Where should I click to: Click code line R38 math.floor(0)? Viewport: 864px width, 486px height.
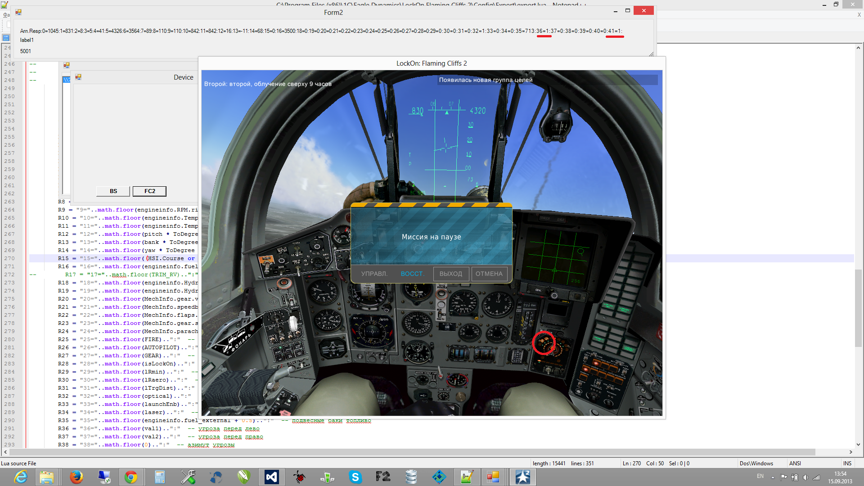pyautogui.click(x=146, y=445)
